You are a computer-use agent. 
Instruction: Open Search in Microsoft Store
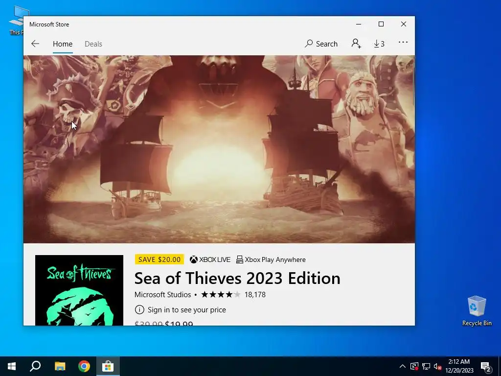[321, 44]
